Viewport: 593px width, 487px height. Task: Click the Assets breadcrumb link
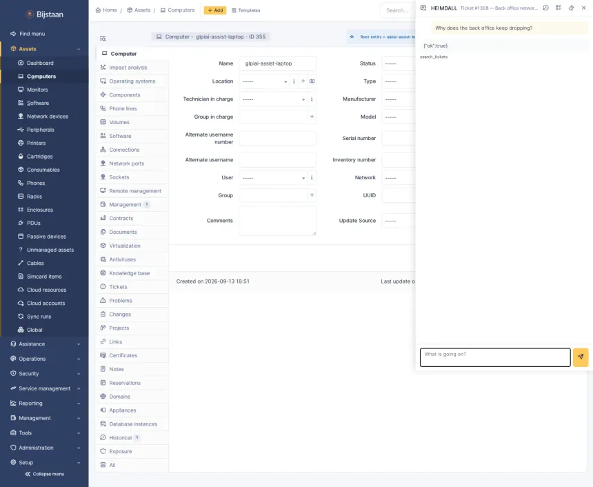(139, 10)
